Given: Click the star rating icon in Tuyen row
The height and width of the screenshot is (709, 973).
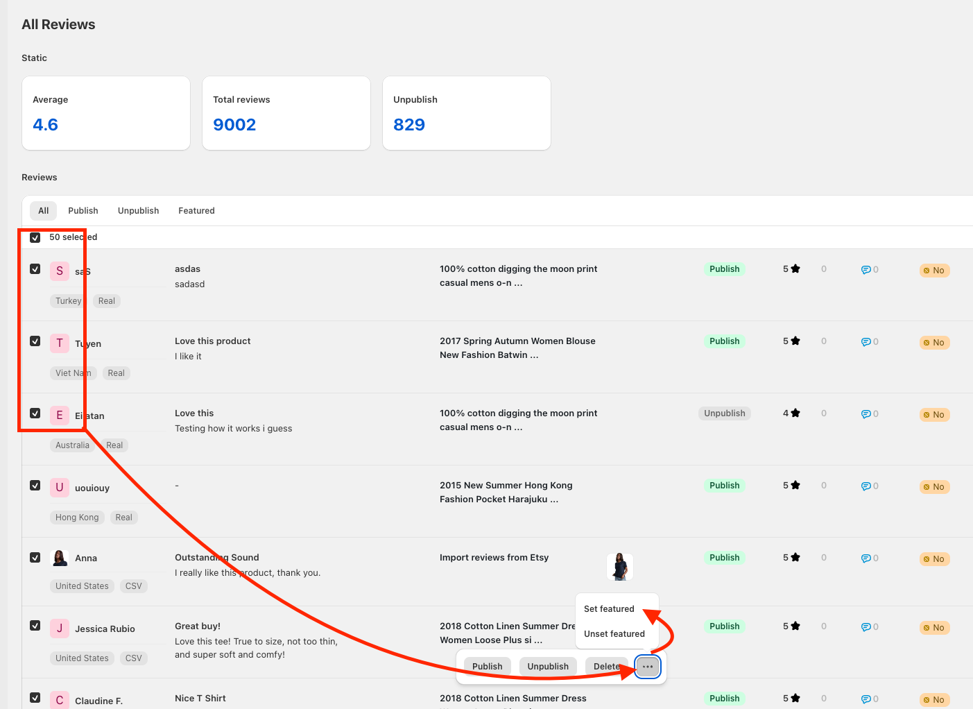Looking at the screenshot, I should [x=795, y=341].
